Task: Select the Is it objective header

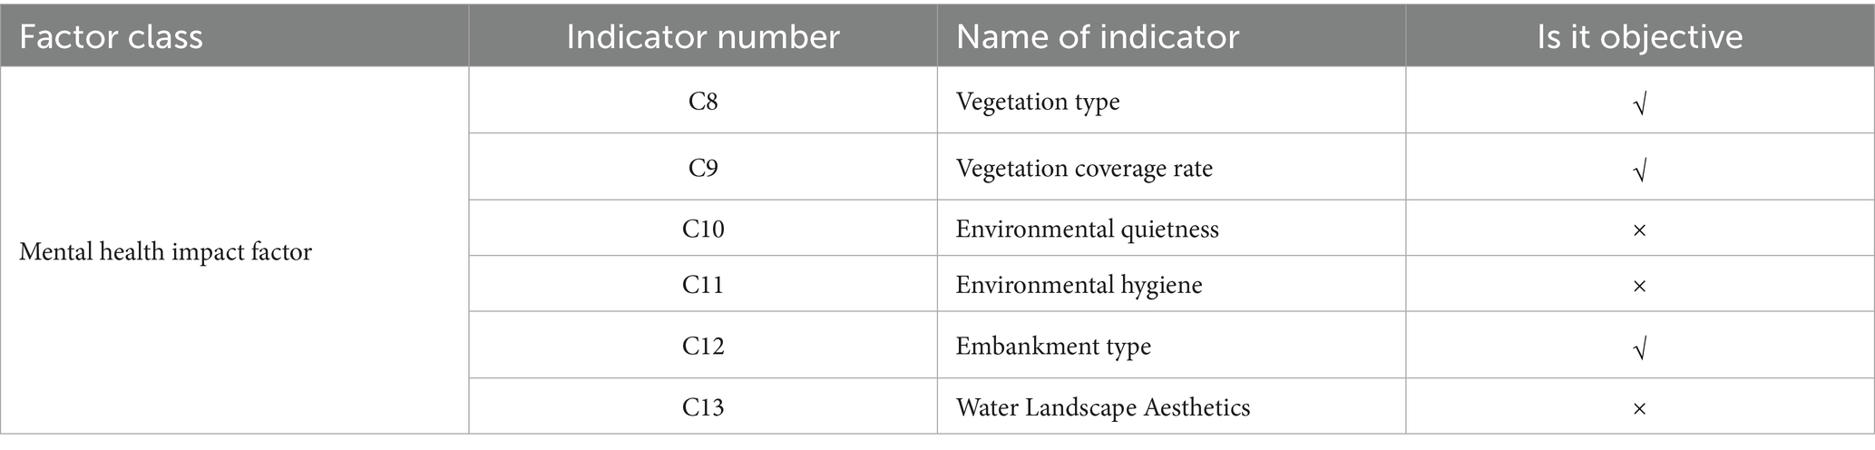Action: point(1639,37)
